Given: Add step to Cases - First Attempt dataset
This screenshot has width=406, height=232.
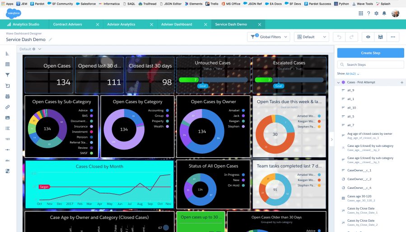Looking at the screenshot, I should click(402, 82).
